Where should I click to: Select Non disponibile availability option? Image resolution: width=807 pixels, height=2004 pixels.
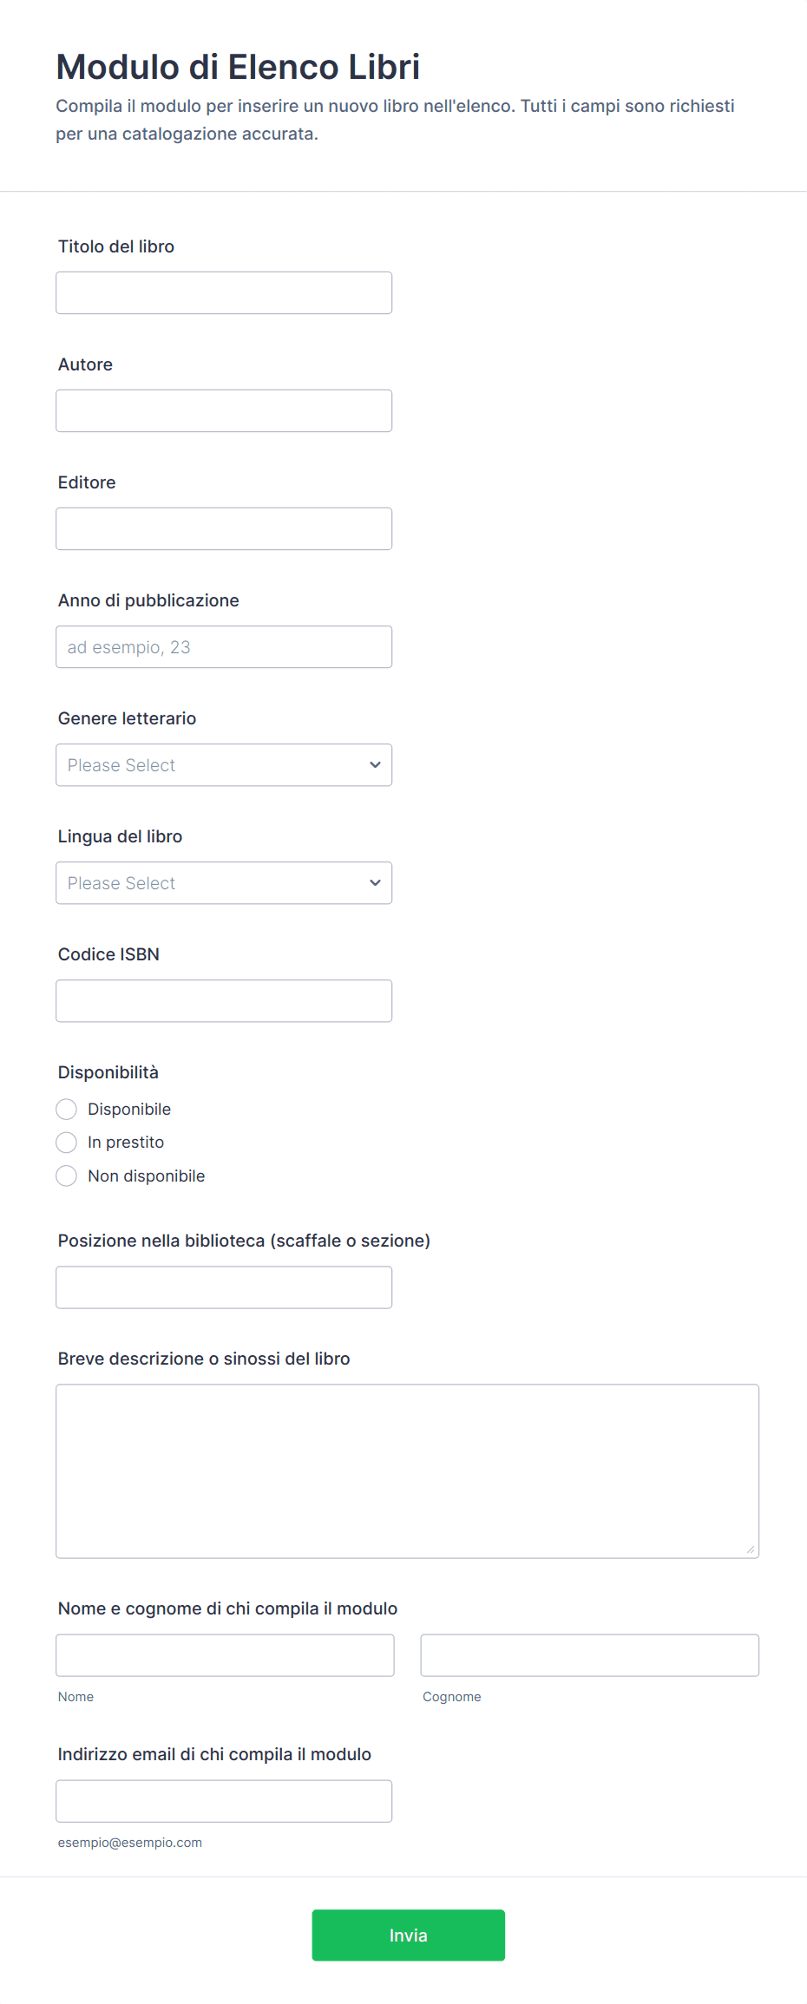pyautogui.click(x=67, y=1176)
